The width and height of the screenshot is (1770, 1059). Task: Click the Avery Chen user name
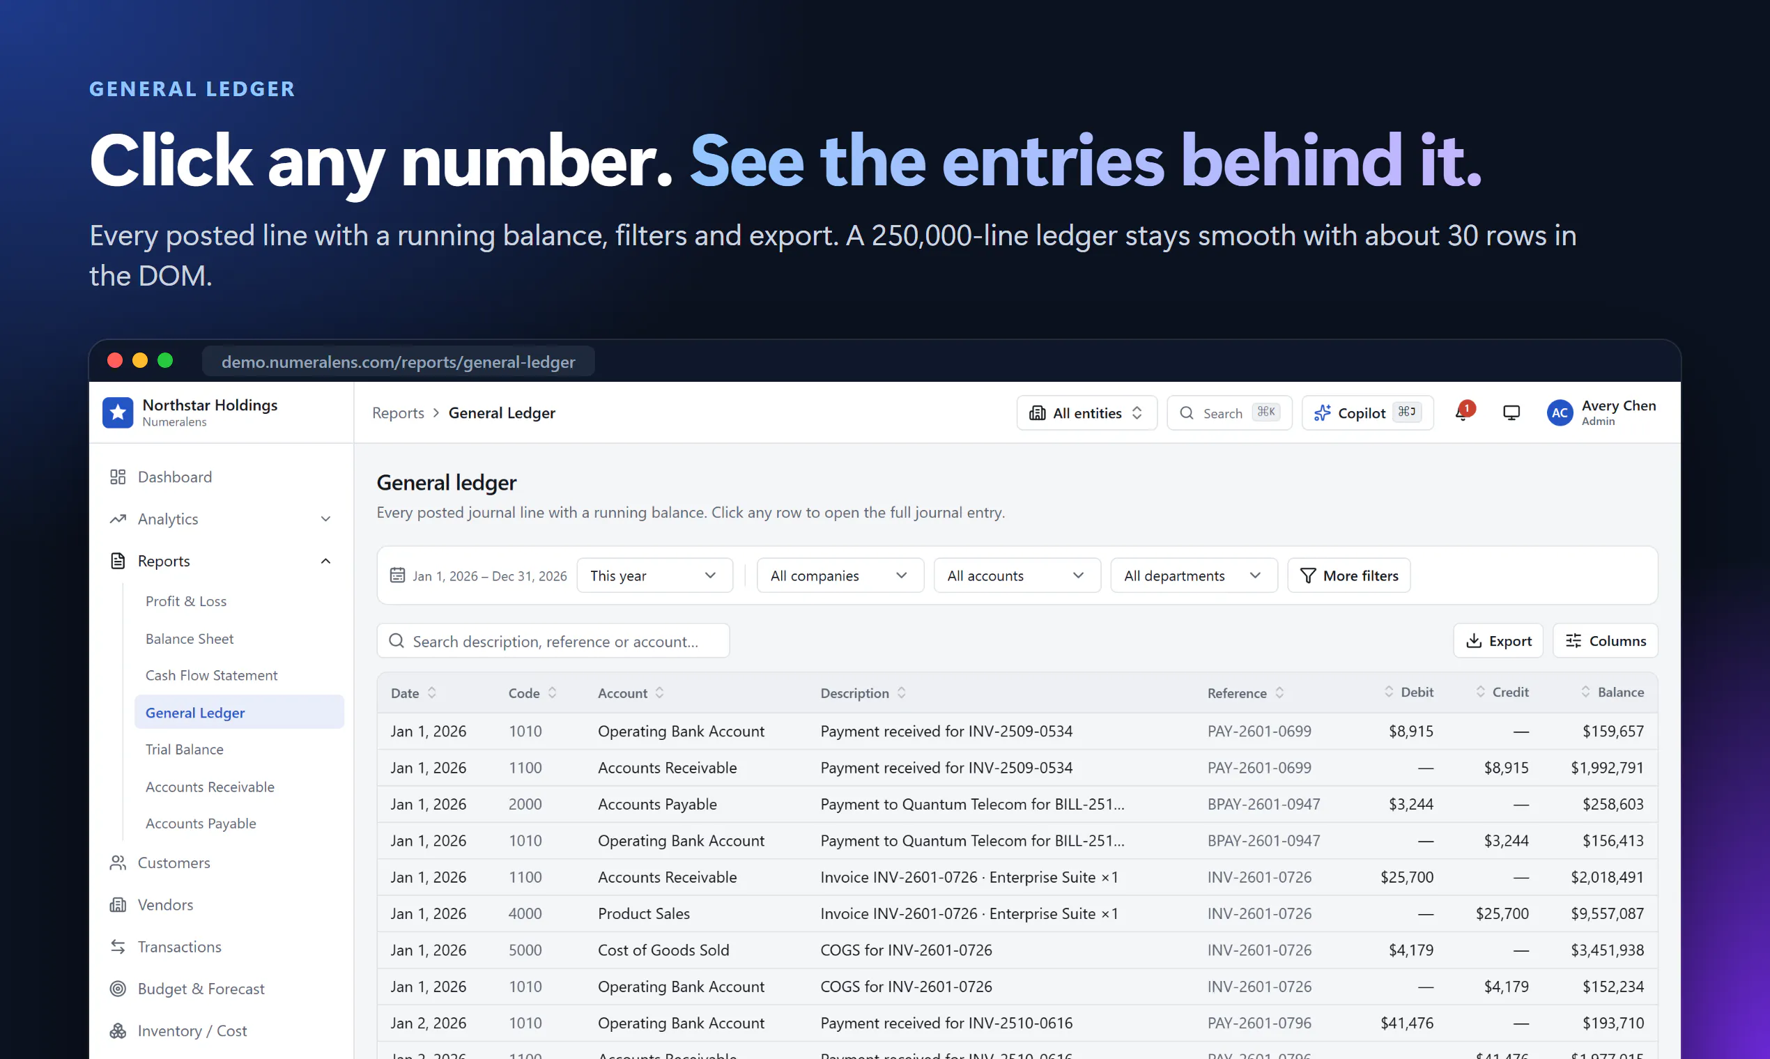coord(1618,405)
